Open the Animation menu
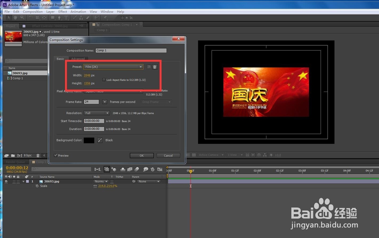This screenshot has height=238, width=379. pos(78,12)
